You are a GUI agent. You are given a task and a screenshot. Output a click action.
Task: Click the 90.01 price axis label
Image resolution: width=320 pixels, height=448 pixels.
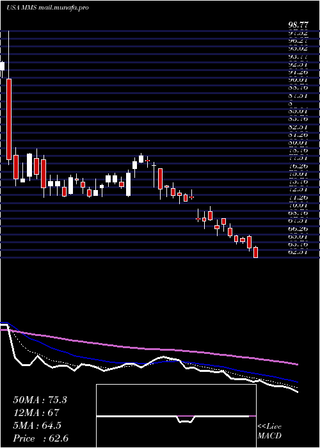pyautogui.click(x=298, y=80)
